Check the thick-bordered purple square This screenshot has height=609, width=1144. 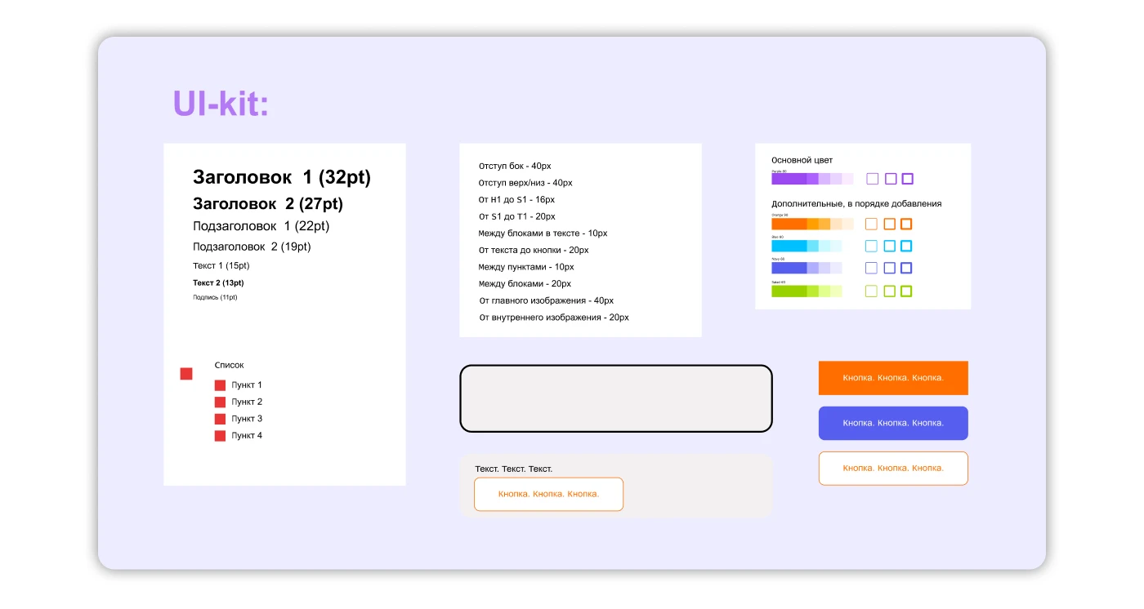(x=907, y=179)
